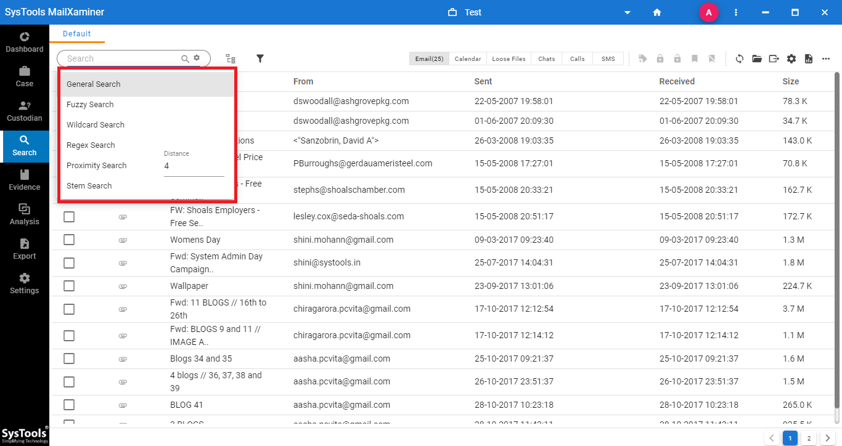Click the bookmark toolbar icon
Viewport: 842px width, 446px height.
pyautogui.click(x=695, y=59)
